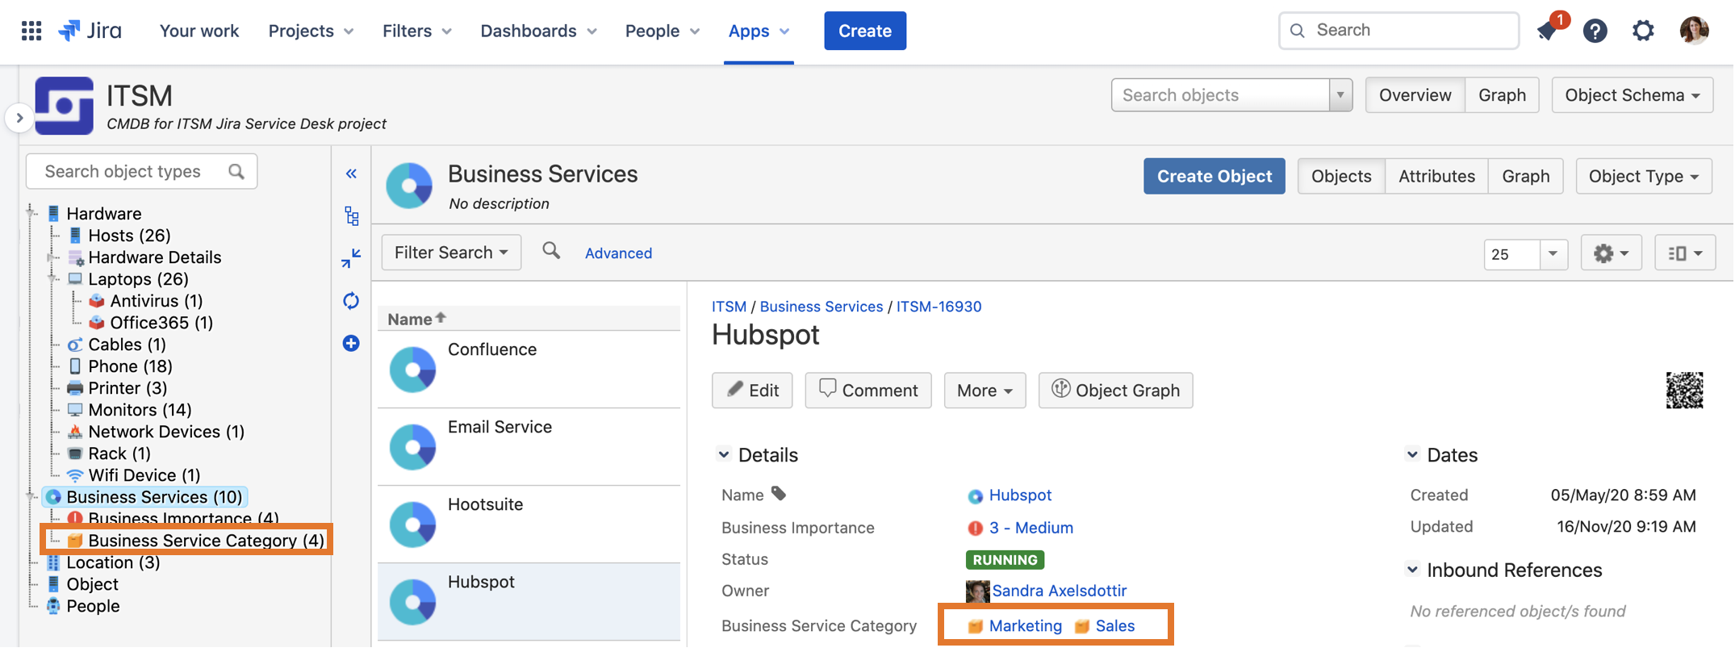Open the Projects menu
Viewport: 1735px width, 652px height.
click(x=311, y=31)
